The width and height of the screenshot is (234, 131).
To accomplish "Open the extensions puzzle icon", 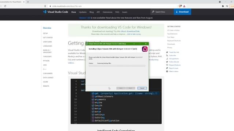I will [x=223, y=6].
